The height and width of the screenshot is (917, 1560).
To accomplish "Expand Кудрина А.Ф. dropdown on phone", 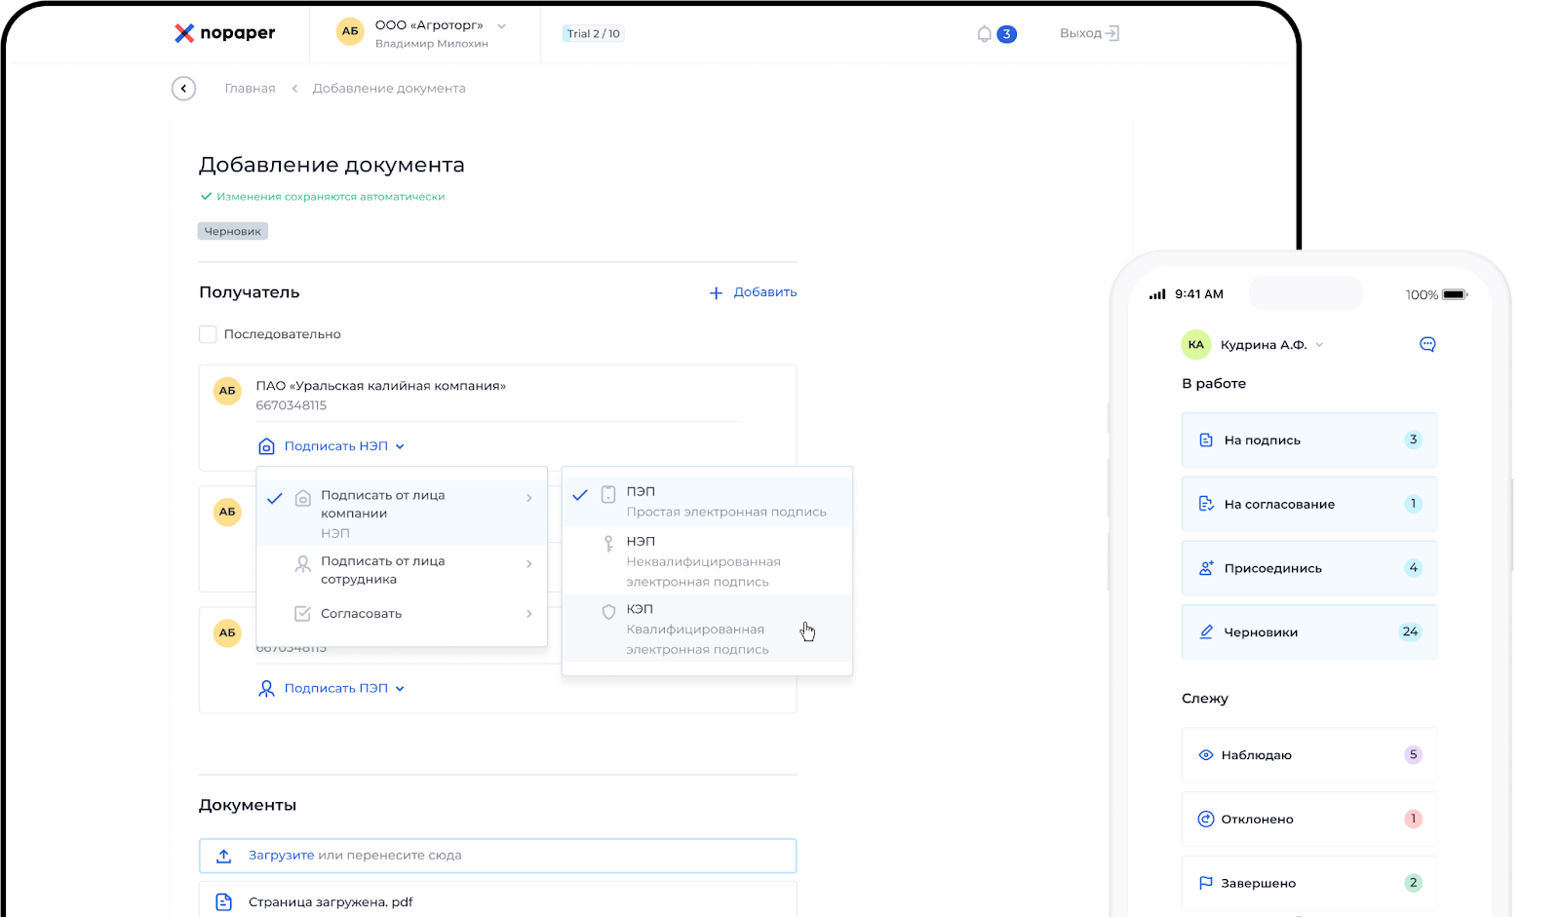I will click(x=1319, y=345).
